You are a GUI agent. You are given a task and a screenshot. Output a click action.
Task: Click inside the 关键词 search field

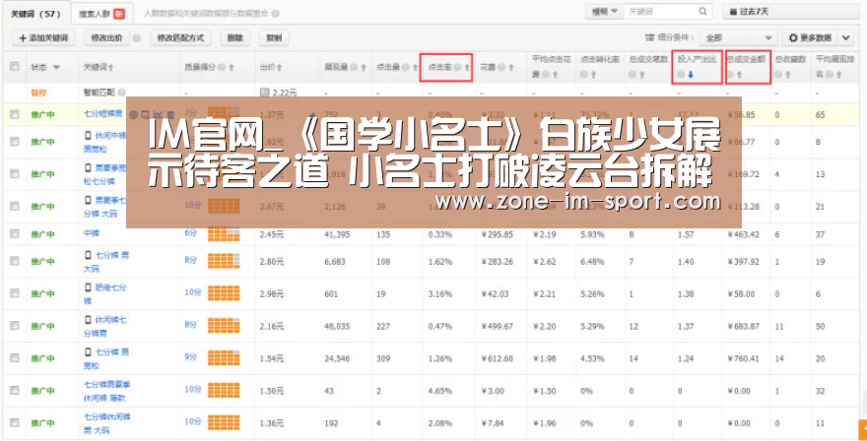click(661, 12)
